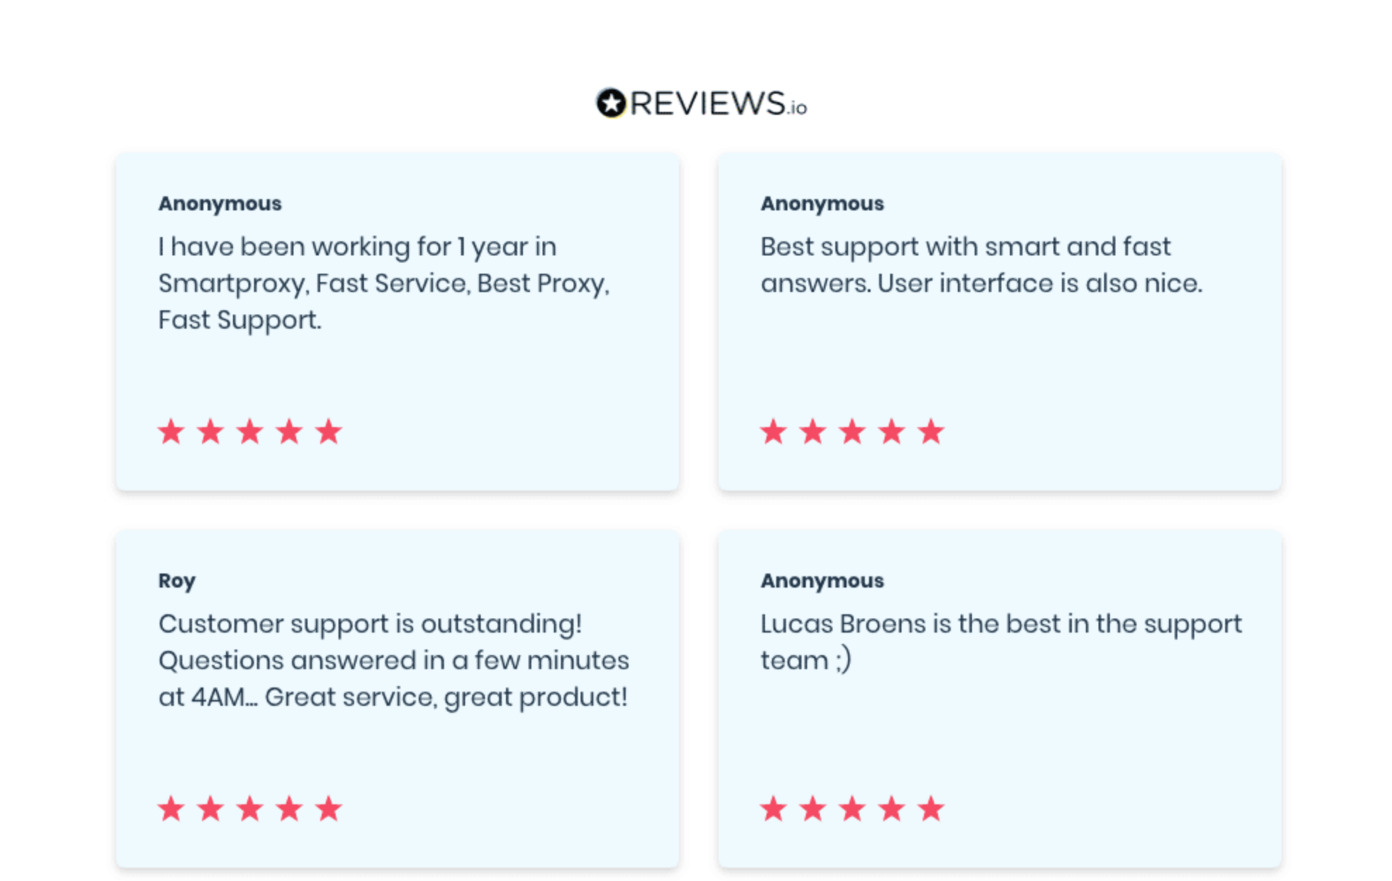Select the 'Best support with smart' review text
Viewport: 1392px width, 881px height.
(981, 265)
